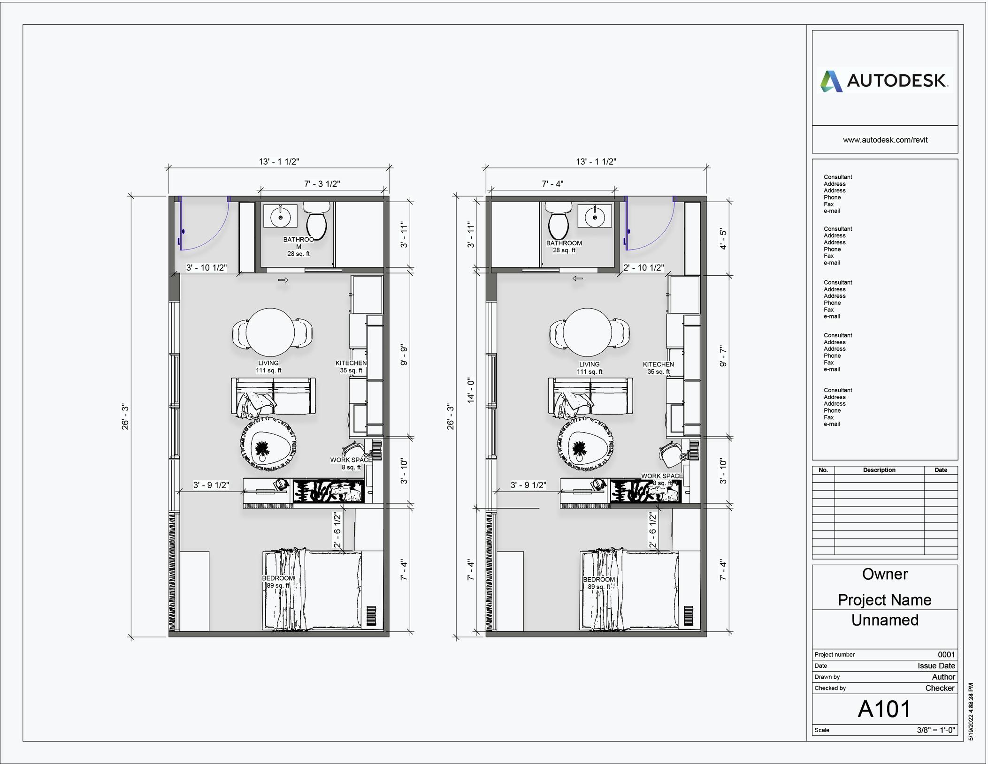
Task: Click the Scale value 3/8" = 1'-0"
Action: (935, 730)
